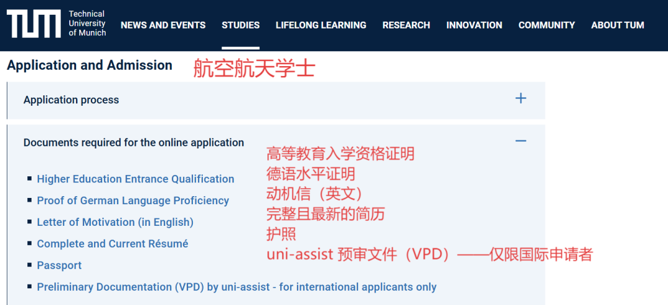Open the STUDIES menu
This screenshot has width=668, height=305.
[x=241, y=25]
